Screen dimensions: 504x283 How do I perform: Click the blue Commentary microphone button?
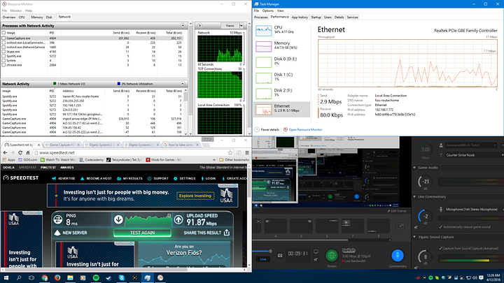[x=399, y=256]
